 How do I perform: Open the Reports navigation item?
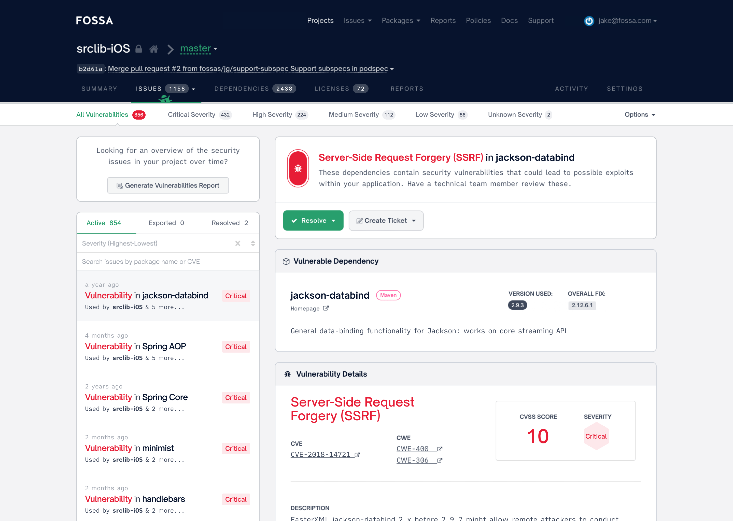pyautogui.click(x=443, y=21)
